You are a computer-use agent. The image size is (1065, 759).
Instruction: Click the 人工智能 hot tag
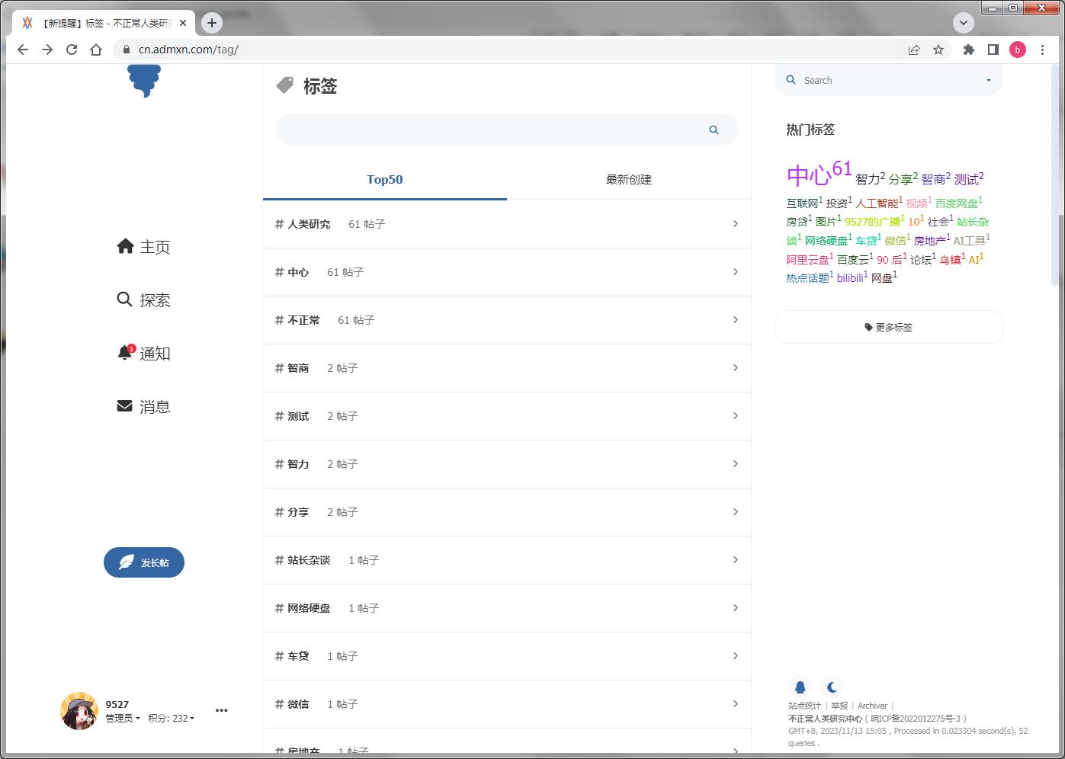878,203
